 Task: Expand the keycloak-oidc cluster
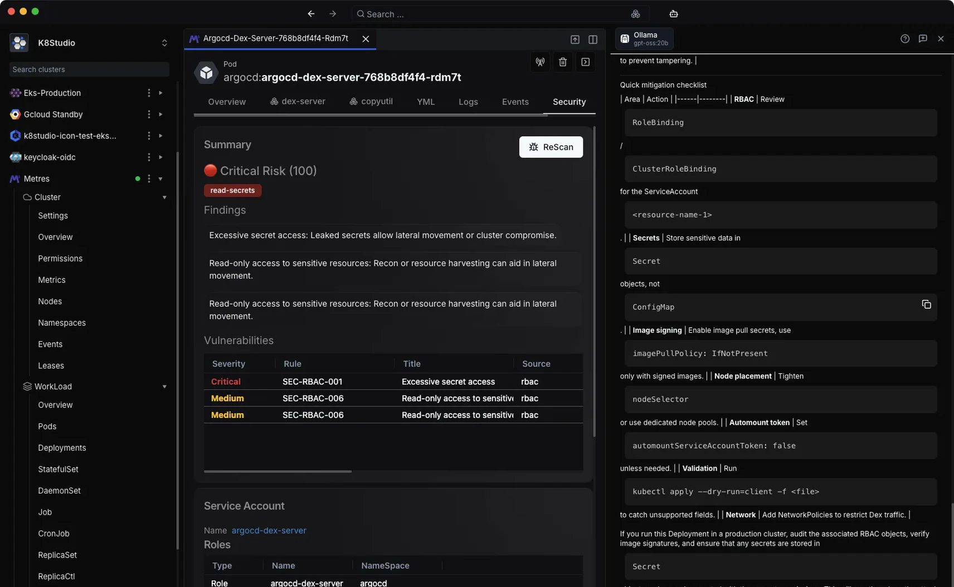160,157
